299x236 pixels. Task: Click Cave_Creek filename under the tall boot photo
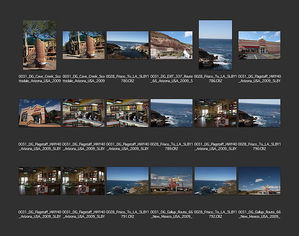pos(40,79)
